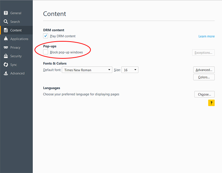Click the Security padlock icon

click(x=6, y=56)
